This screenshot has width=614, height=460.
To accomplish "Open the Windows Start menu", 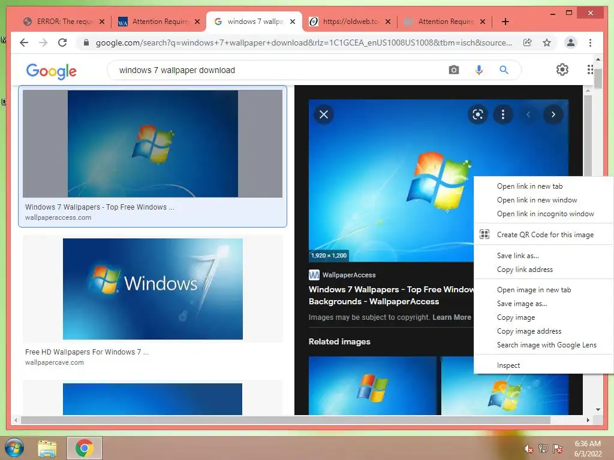I will click(14, 447).
